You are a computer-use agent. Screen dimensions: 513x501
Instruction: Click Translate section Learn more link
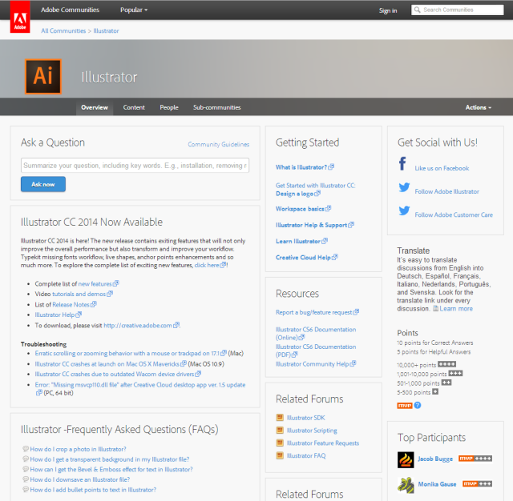click(456, 309)
